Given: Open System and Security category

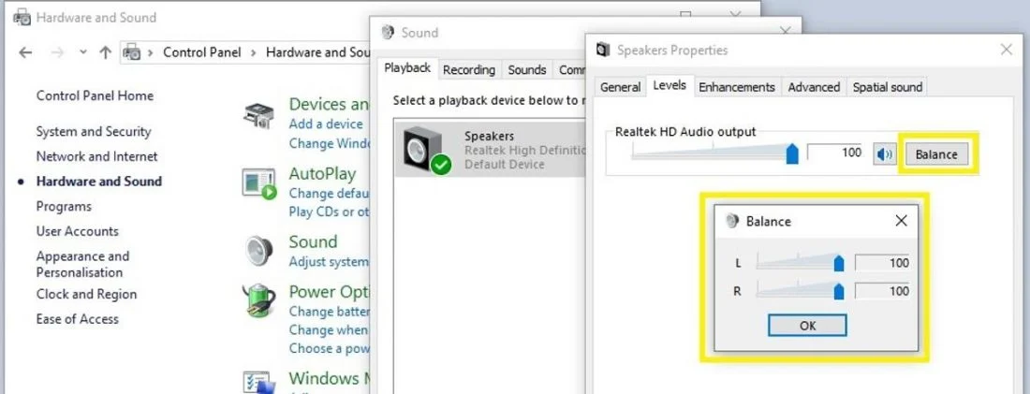Looking at the screenshot, I should [94, 131].
